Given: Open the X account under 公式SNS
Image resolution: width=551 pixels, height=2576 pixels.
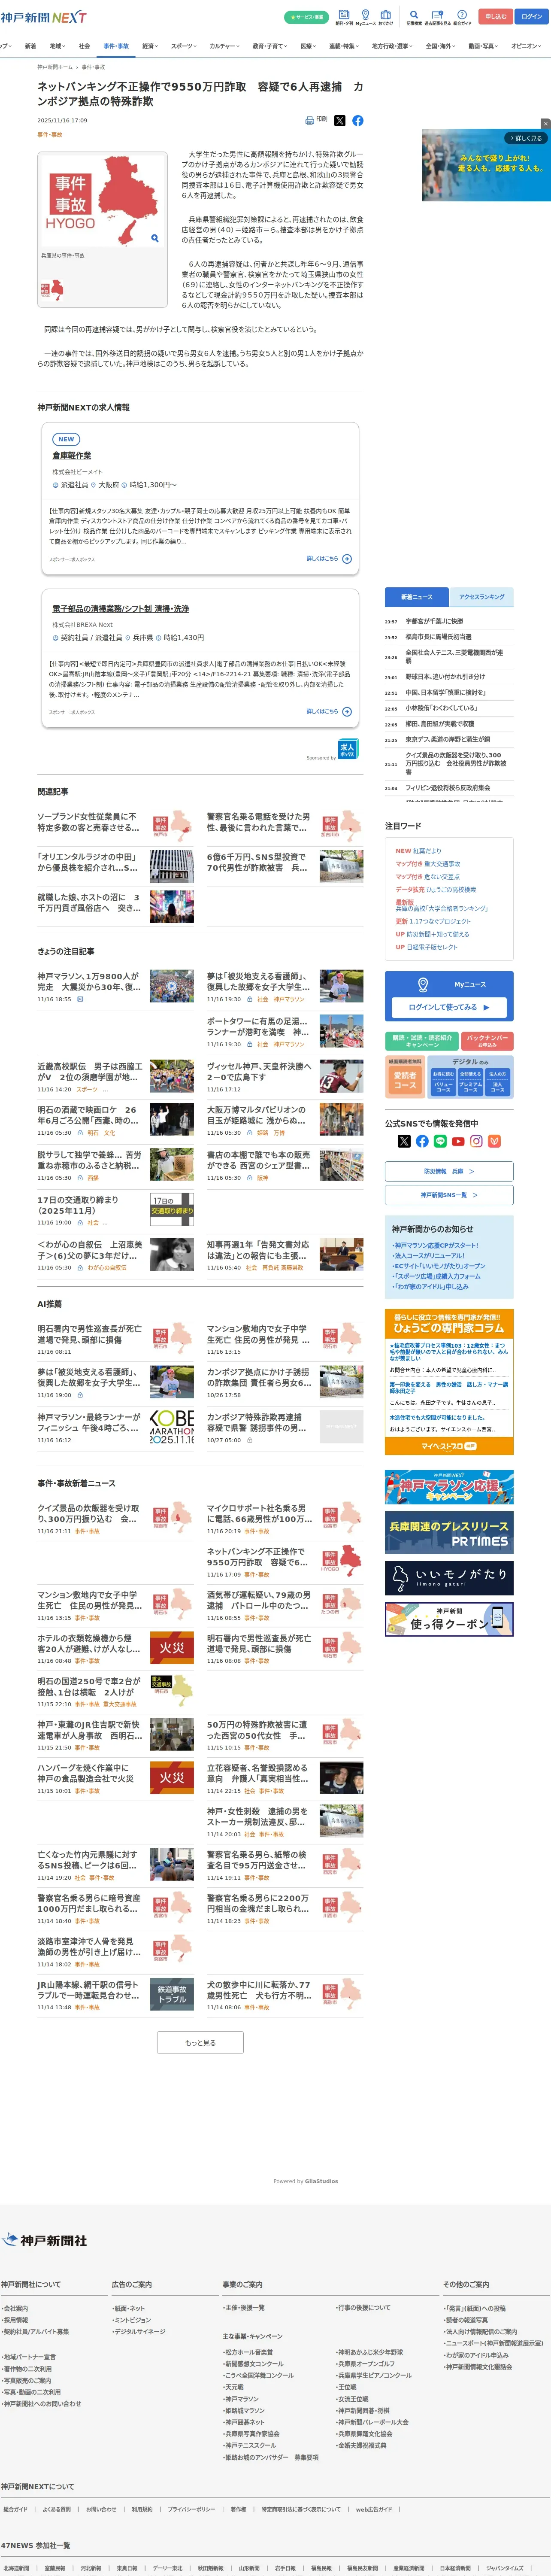Looking at the screenshot, I should (404, 1141).
